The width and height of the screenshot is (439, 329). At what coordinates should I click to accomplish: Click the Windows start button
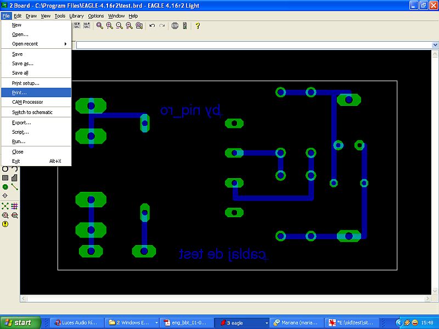pos(20,322)
